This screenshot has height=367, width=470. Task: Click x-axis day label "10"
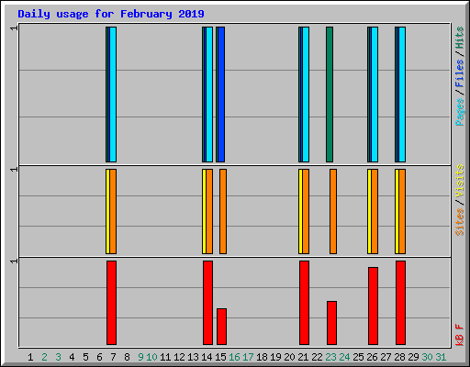point(151,357)
